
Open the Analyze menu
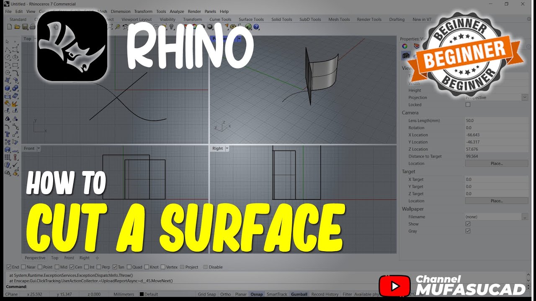177,11
